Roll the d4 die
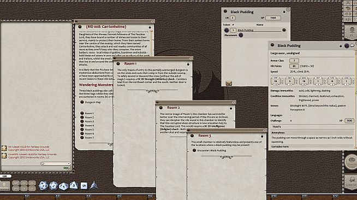357x200 pixels. [94, 185]
